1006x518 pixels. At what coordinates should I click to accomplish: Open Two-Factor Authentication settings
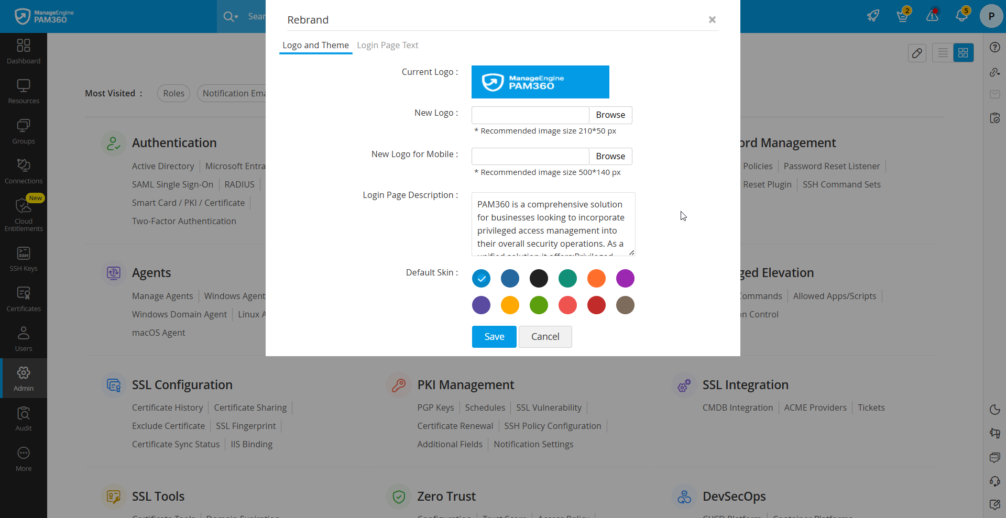(x=184, y=221)
